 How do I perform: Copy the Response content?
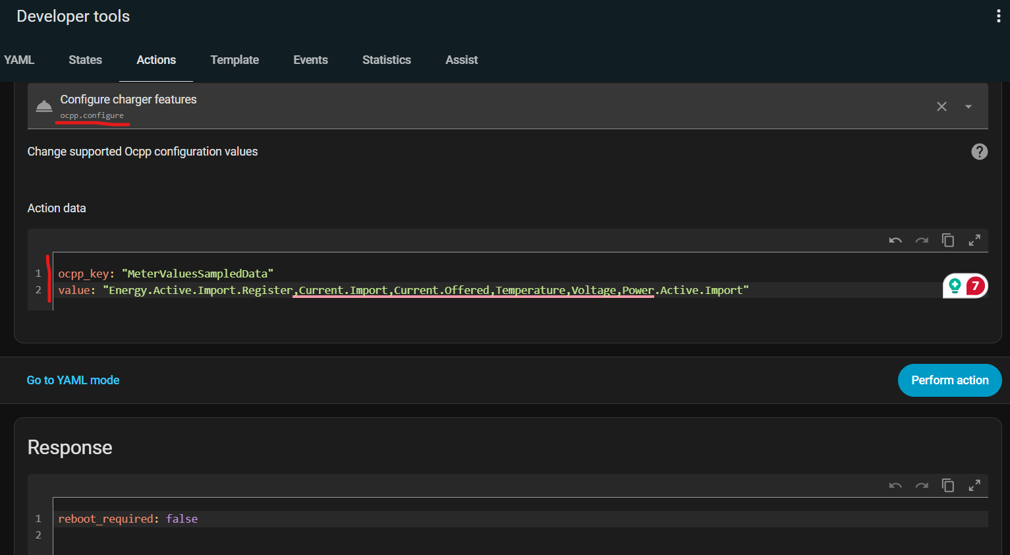(x=948, y=486)
